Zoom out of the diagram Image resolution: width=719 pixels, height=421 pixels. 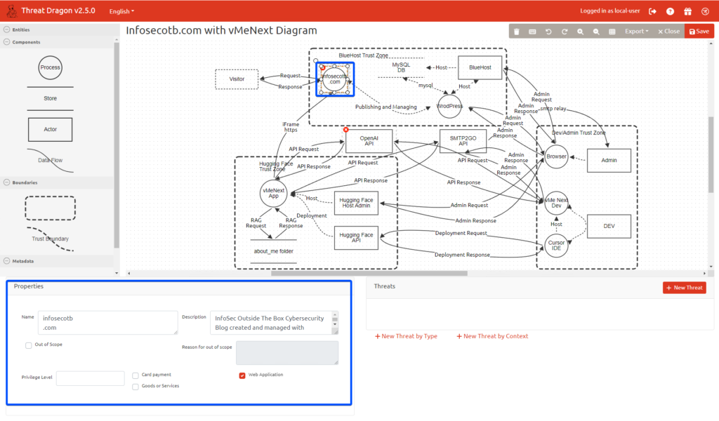(x=596, y=32)
